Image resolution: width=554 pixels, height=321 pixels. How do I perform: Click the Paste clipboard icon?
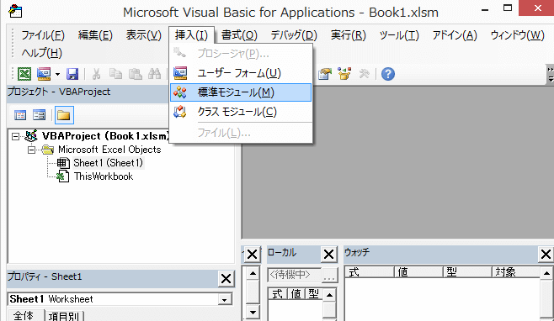[x=136, y=74]
